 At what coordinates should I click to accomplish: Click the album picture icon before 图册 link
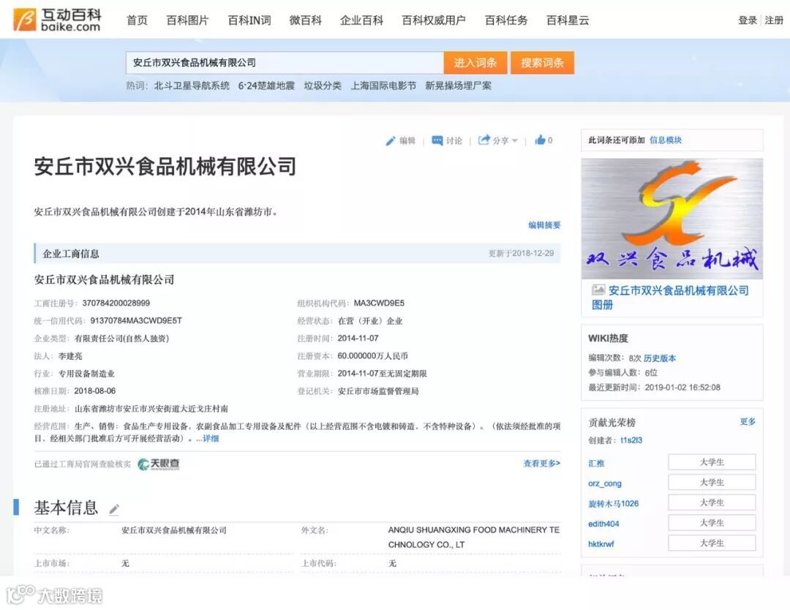click(598, 290)
